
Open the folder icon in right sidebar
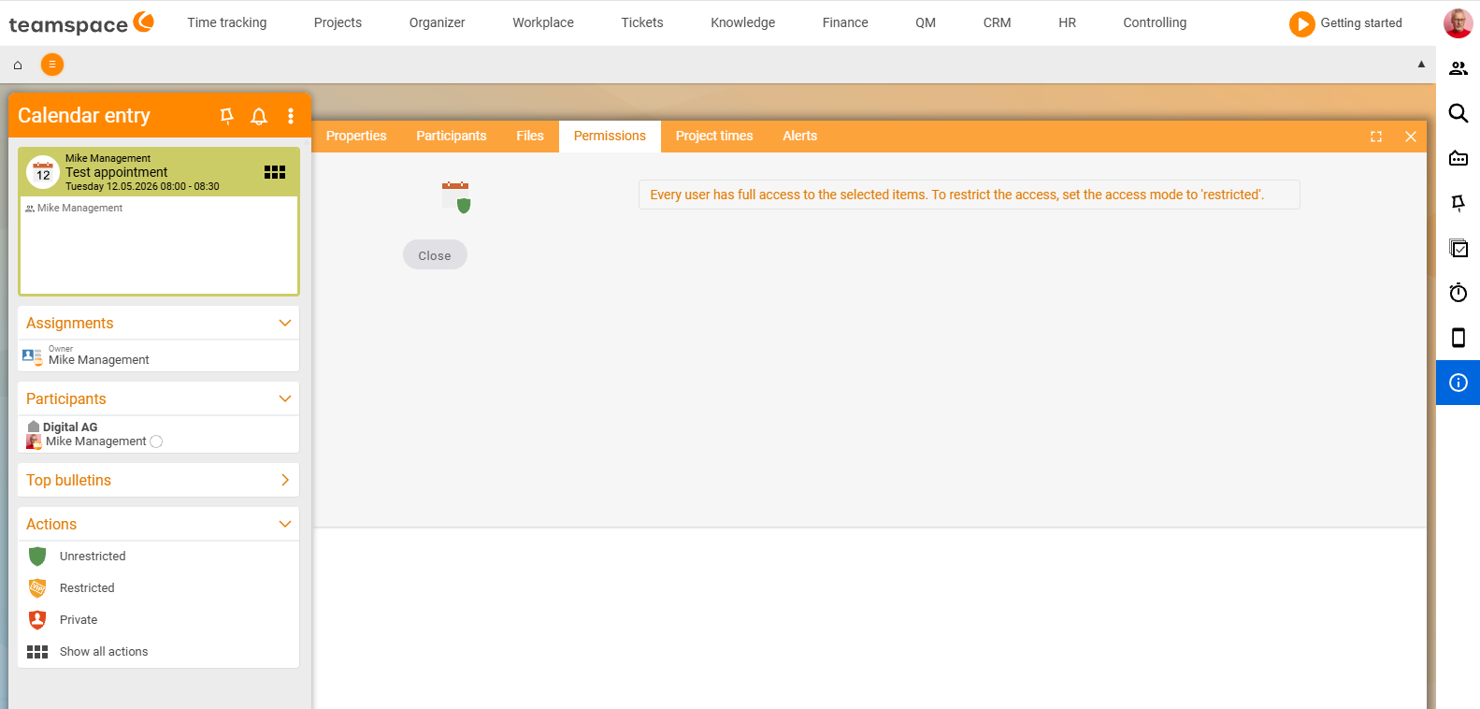pyautogui.click(x=1458, y=158)
